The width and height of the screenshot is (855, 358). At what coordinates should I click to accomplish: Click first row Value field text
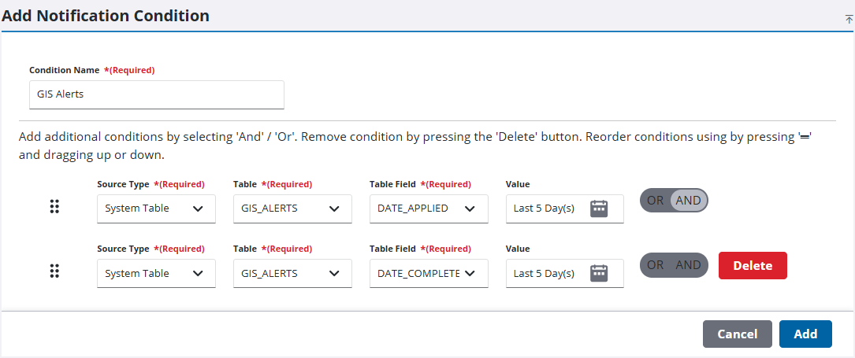pyautogui.click(x=545, y=209)
